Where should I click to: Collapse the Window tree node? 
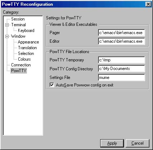(7, 36)
